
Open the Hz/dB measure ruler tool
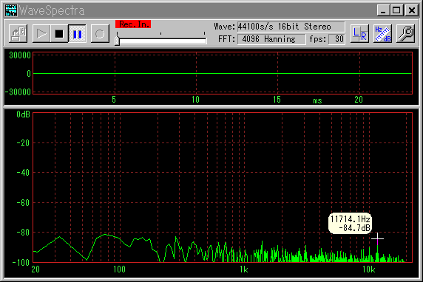(383, 33)
